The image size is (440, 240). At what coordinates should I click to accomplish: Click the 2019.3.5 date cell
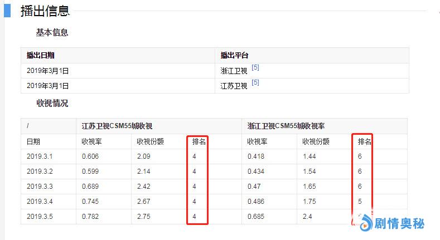point(39,217)
